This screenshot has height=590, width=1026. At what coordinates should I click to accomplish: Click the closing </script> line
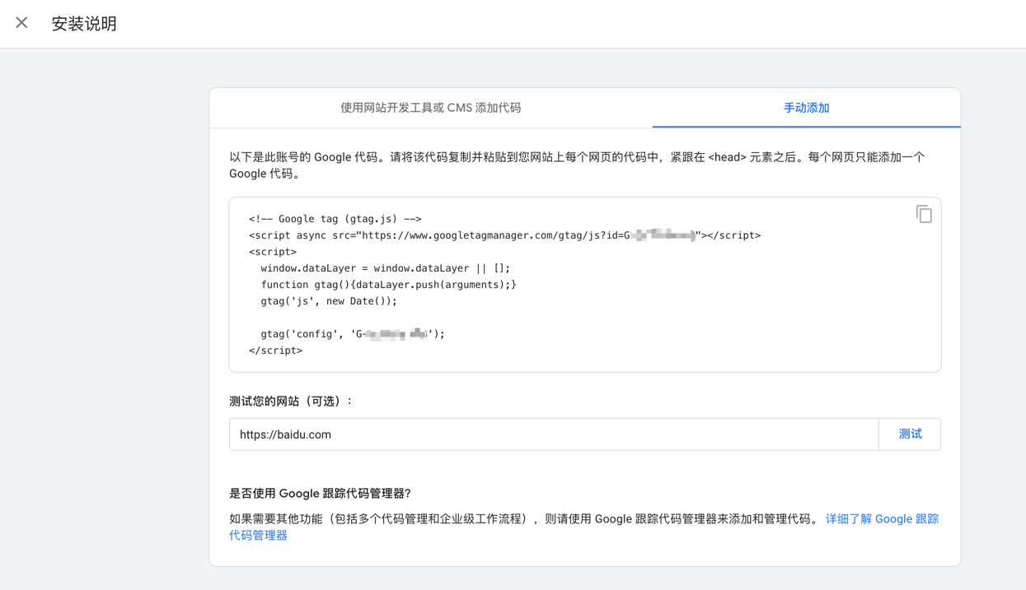(276, 351)
